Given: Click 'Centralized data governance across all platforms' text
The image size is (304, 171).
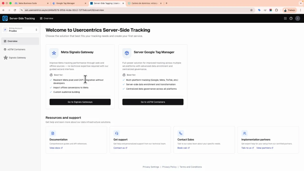Looking at the screenshot, I should [151, 89].
